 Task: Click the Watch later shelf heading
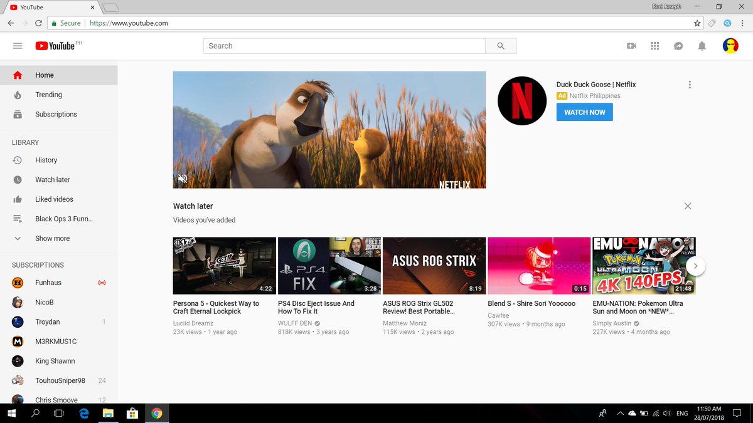coord(193,206)
